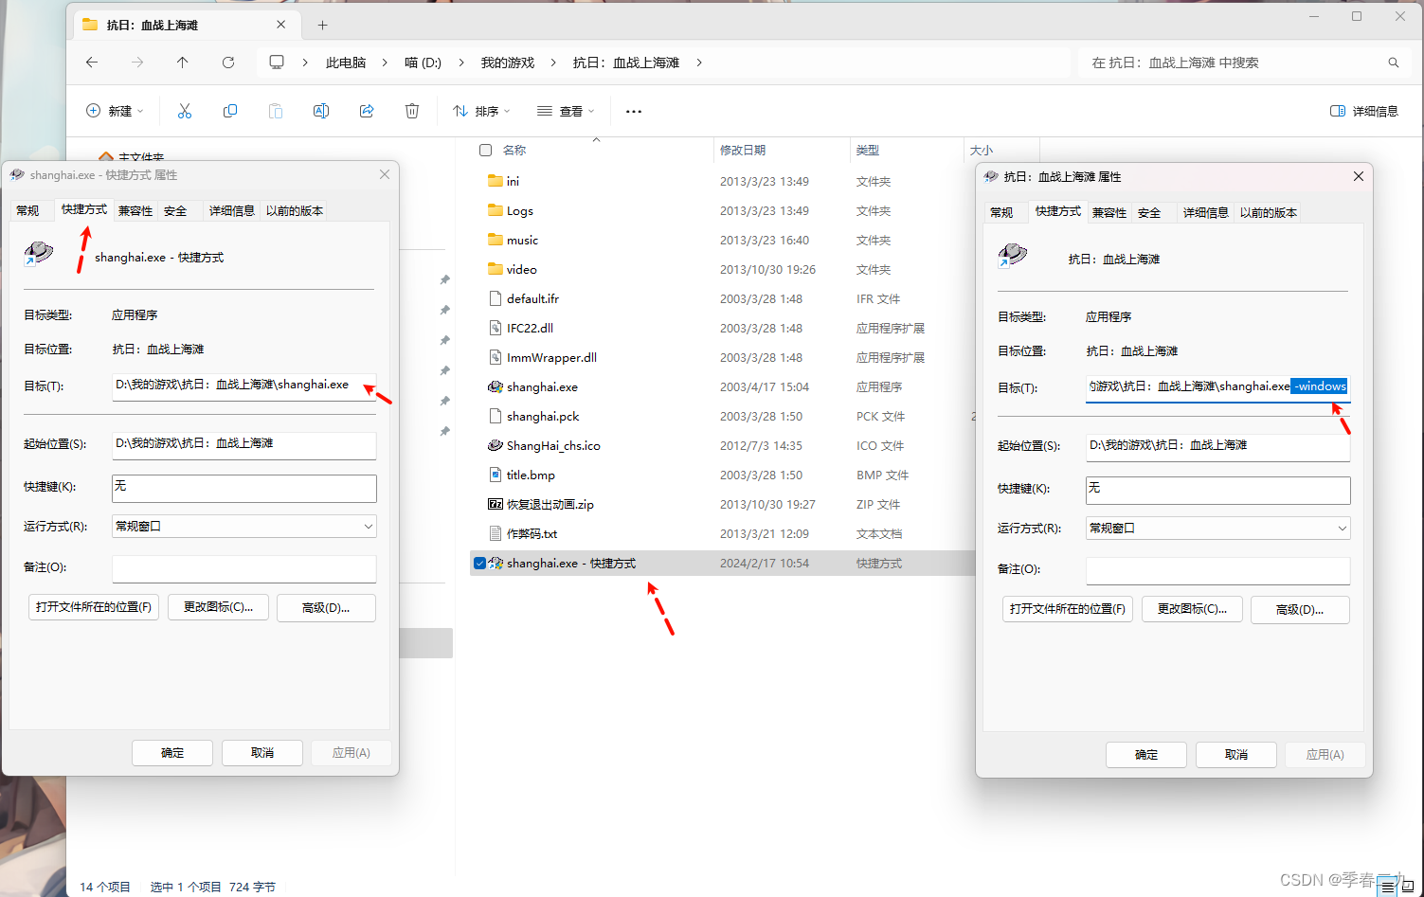Select the shanghai.pck file row
Viewport: 1424px width, 897px height.
[722, 416]
